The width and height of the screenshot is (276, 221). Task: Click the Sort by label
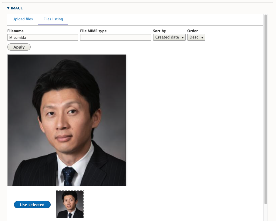click(160, 31)
